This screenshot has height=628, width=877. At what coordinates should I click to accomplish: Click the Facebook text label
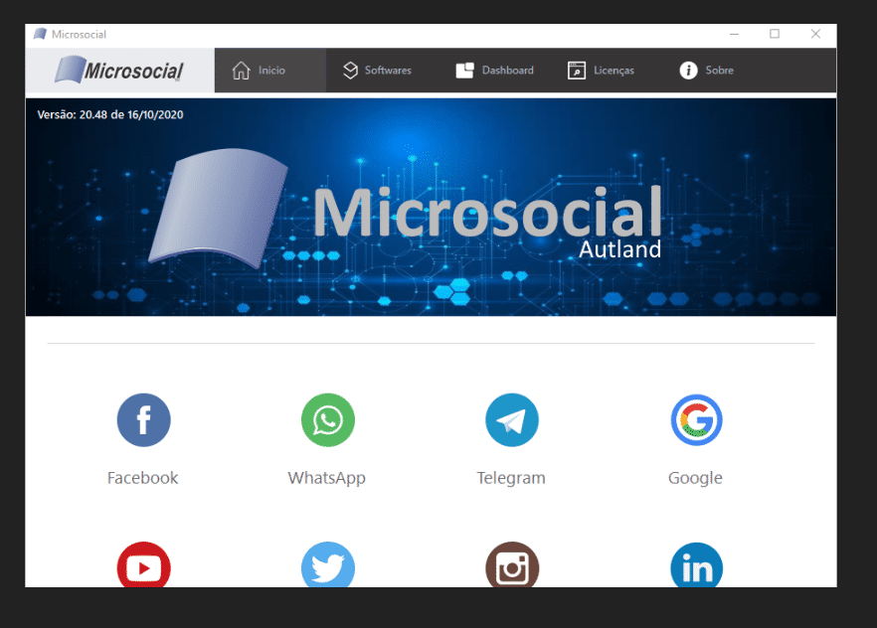click(142, 478)
